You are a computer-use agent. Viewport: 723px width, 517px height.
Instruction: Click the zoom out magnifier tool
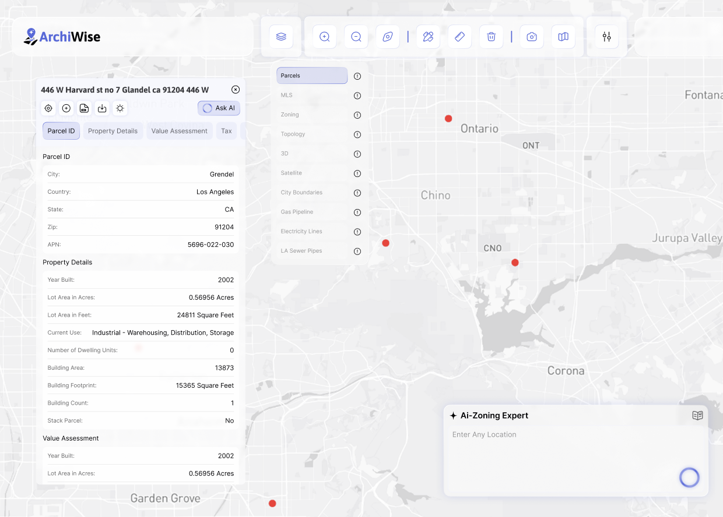pos(356,37)
